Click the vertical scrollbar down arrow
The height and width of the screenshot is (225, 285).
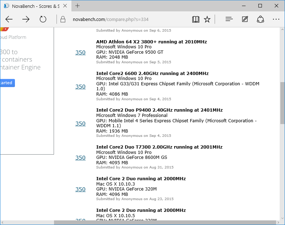(x=282, y=218)
